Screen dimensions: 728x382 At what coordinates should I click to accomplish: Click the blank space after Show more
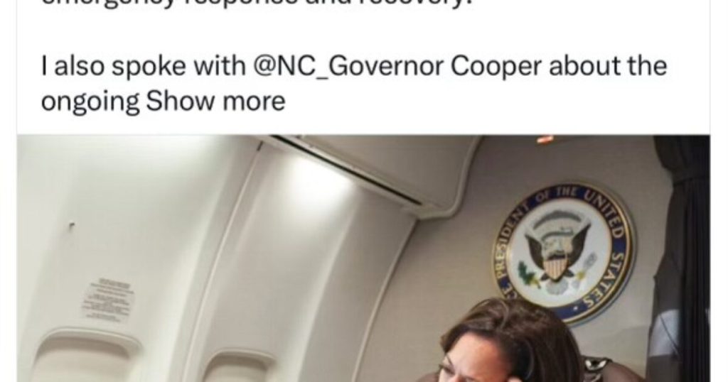coord(497,102)
